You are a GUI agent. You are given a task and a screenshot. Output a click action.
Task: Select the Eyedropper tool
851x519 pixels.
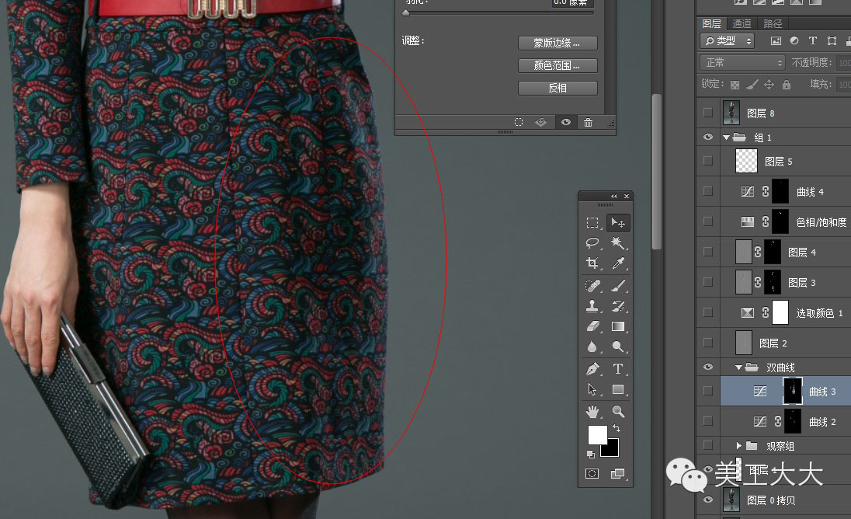tap(617, 263)
